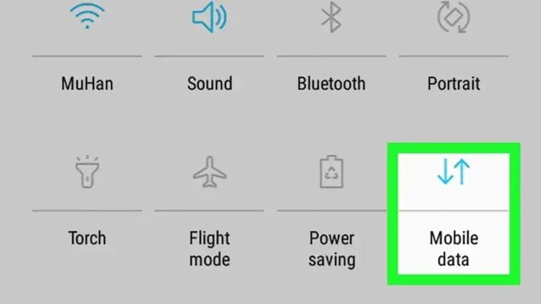The height and width of the screenshot is (304, 541).
Task: Open the Portrait label
Action: pos(453,84)
